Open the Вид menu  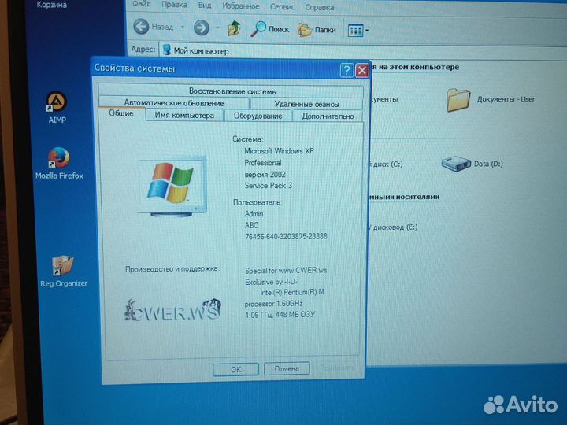pyautogui.click(x=205, y=6)
